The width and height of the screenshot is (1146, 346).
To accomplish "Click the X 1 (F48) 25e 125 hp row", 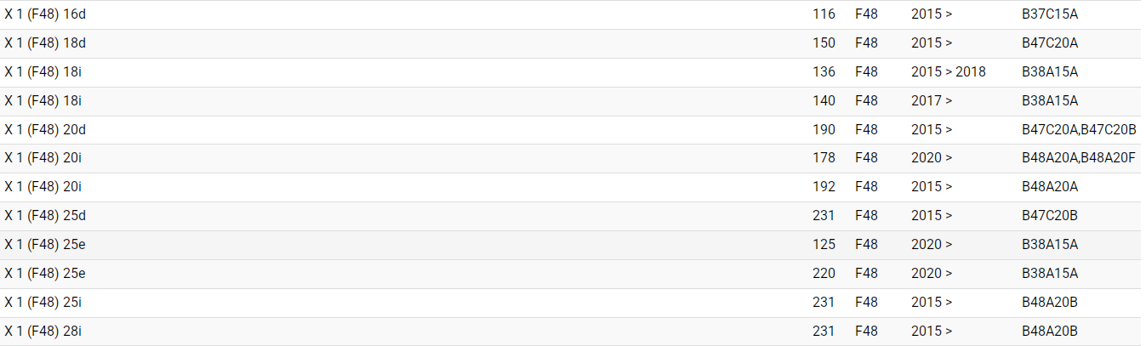I will click(45, 245).
